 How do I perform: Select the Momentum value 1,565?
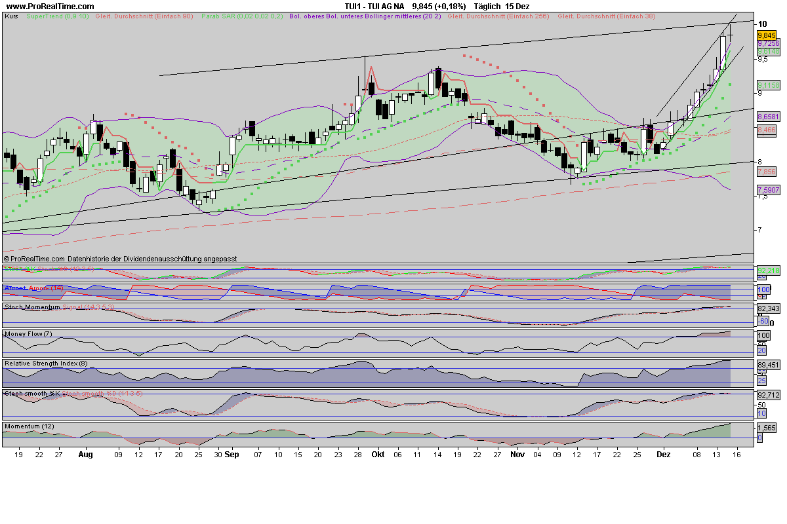click(x=765, y=427)
